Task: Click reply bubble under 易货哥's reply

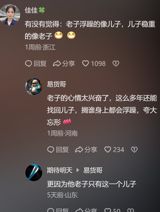Action: click(x=51, y=150)
